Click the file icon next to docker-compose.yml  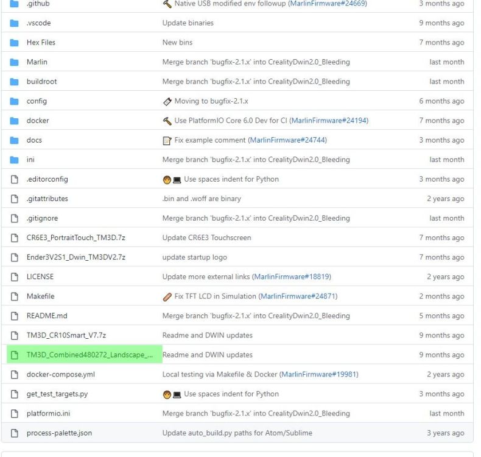tap(15, 375)
